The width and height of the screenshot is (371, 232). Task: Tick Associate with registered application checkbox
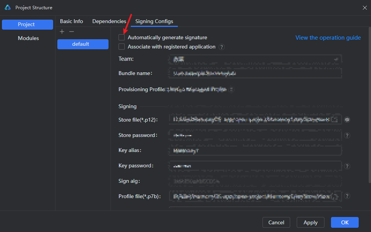[122, 47]
